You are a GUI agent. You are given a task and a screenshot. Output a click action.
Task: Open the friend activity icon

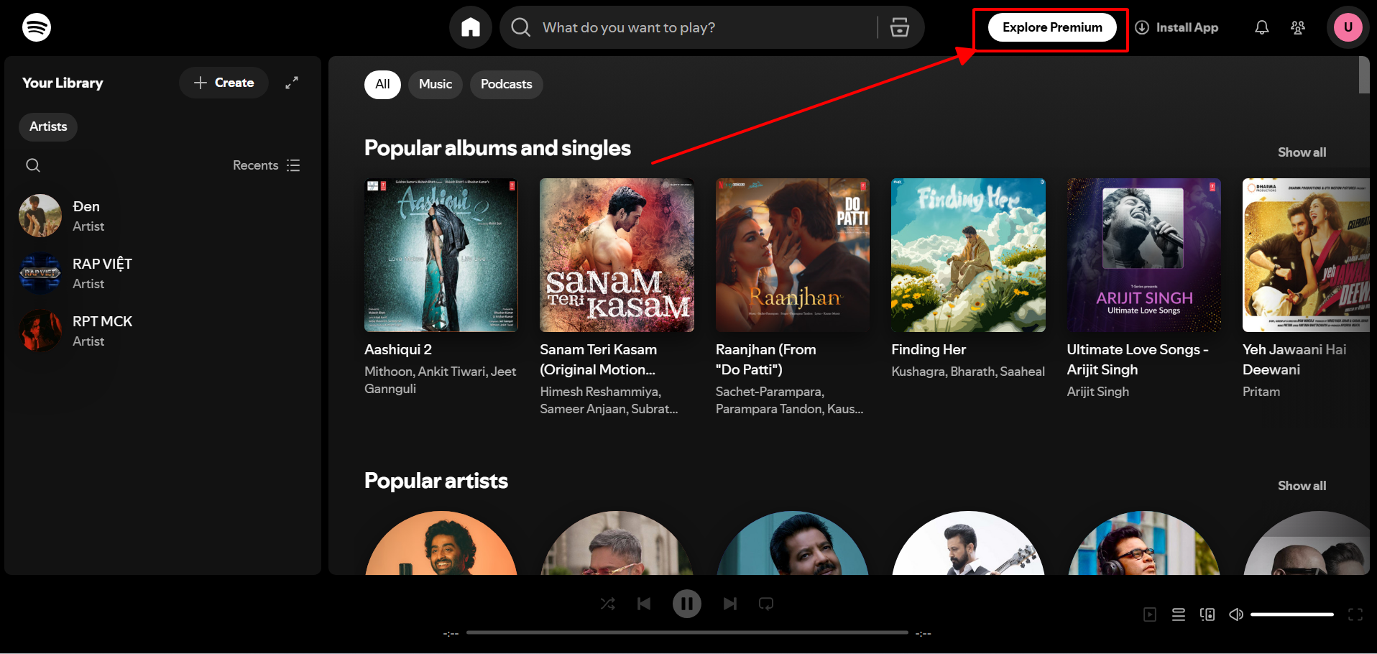click(x=1298, y=27)
